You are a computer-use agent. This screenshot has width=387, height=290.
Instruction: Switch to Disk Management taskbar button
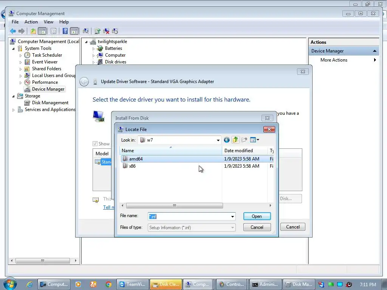299,284
